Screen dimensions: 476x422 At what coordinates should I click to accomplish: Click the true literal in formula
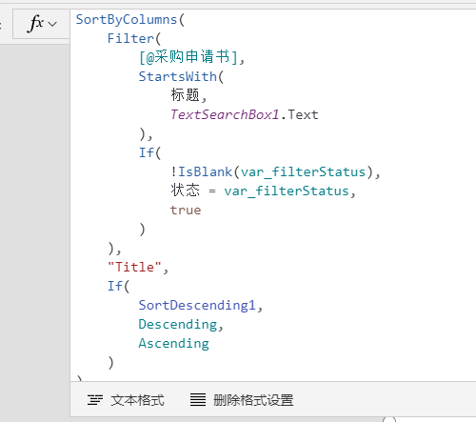pos(186,211)
